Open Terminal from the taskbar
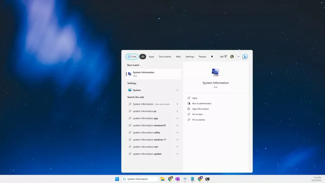325x183 pixels. pyautogui.click(x=207, y=179)
